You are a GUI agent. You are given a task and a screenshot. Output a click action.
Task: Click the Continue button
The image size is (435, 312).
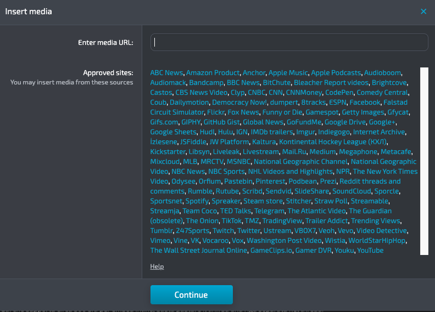click(192, 295)
